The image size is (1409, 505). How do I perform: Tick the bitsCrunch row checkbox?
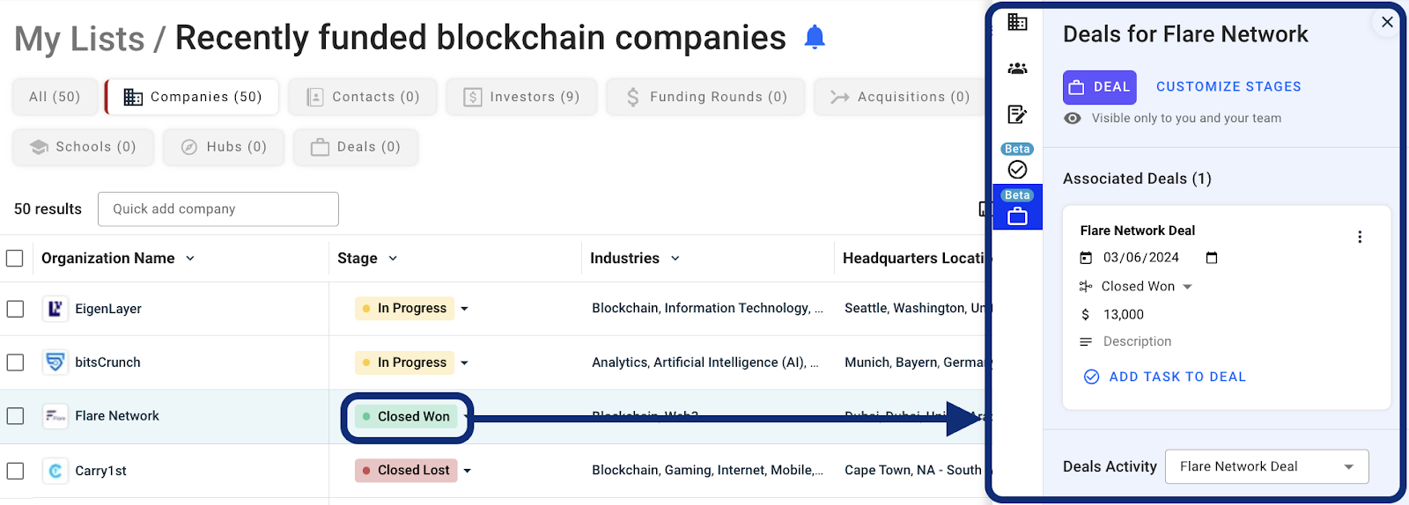click(15, 362)
